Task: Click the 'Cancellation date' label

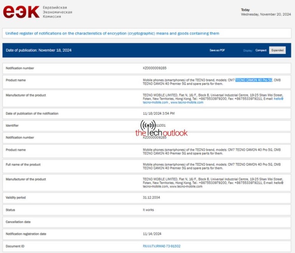Action: pos(18,222)
